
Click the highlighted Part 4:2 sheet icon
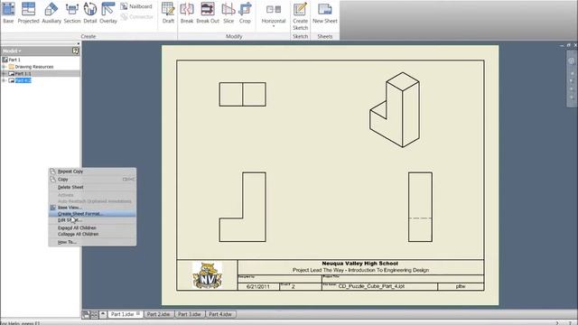tap(12, 80)
